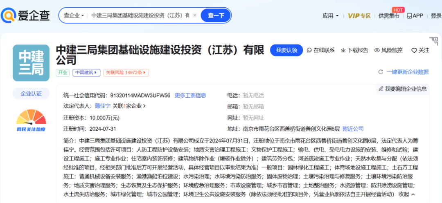
Task: Open 风险监控 risk monitoring
Action: [x=388, y=50]
